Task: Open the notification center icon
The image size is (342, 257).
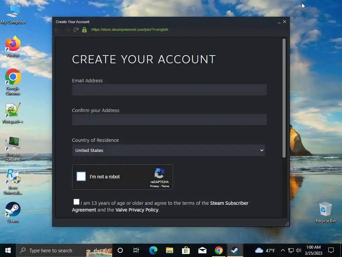Action: point(331,250)
